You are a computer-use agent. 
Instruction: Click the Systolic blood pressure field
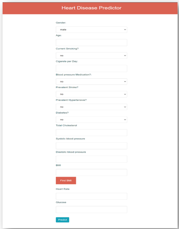pyautogui.click(x=92, y=146)
